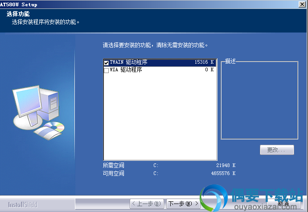The width and height of the screenshot is (308, 212).
Task: Select the WIA 驱动程序 list row
Action: 160,70
